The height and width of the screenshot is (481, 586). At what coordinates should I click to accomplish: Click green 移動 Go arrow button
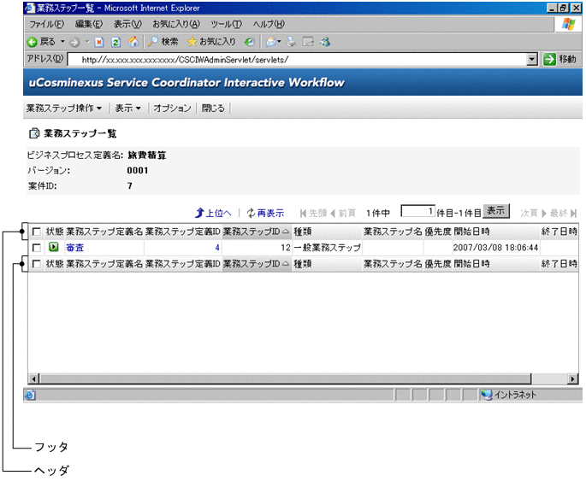click(559, 59)
